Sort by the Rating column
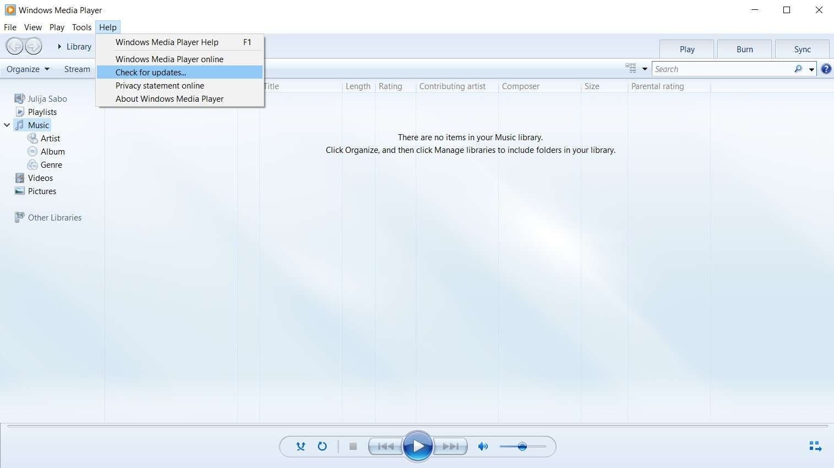Image resolution: width=834 pixels, height=468 pixels. pos(390,86)
